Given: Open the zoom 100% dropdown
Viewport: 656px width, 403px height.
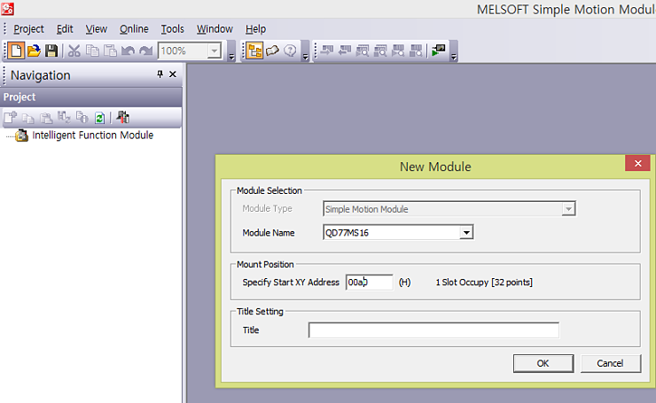Looking at the screenshot, I should 215,51.
